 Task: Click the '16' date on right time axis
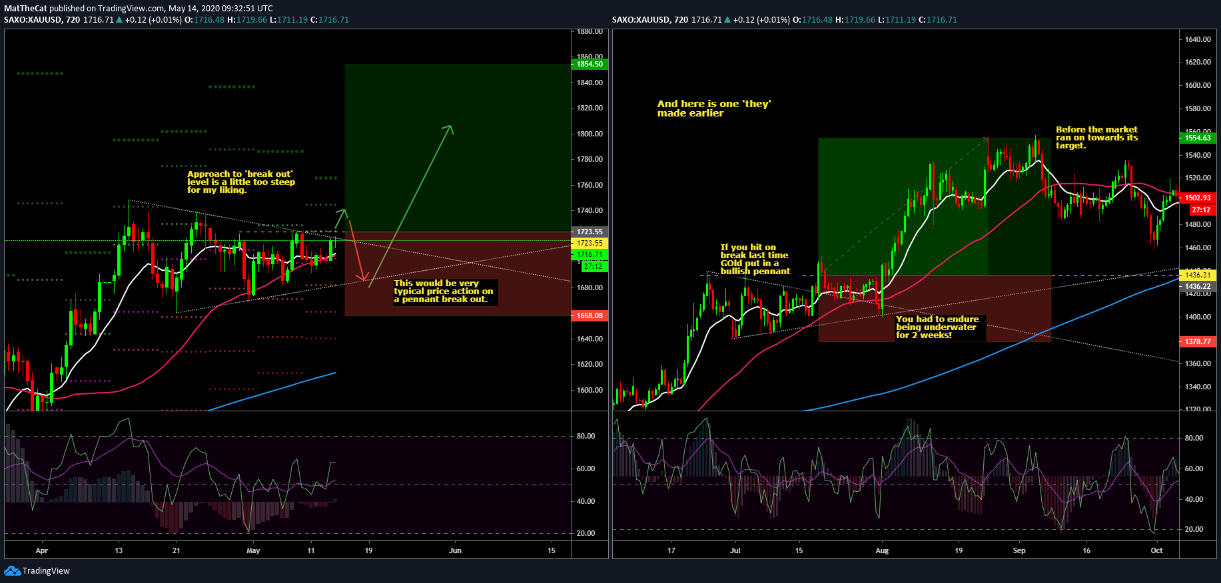click(x=1086, y=550)
